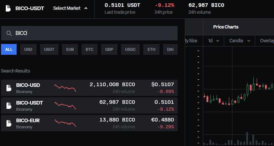Image resolution: width=274 pixels, height=146 pixels.
Task: Click the 24h volume label in header
Action: point(200,12)
